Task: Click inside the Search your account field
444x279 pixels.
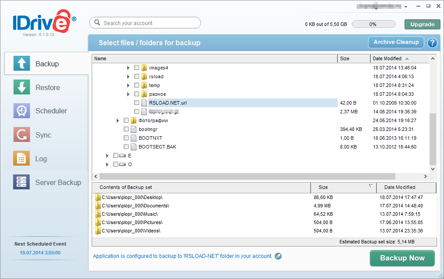Action: click(x=145, y=22)
